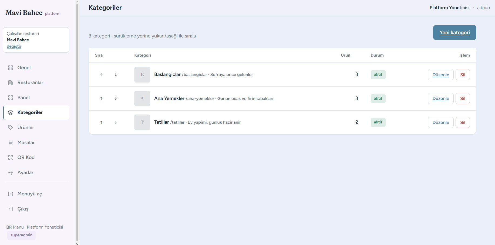Delete Tatlilar category with Sil

(x=463, y=122)
